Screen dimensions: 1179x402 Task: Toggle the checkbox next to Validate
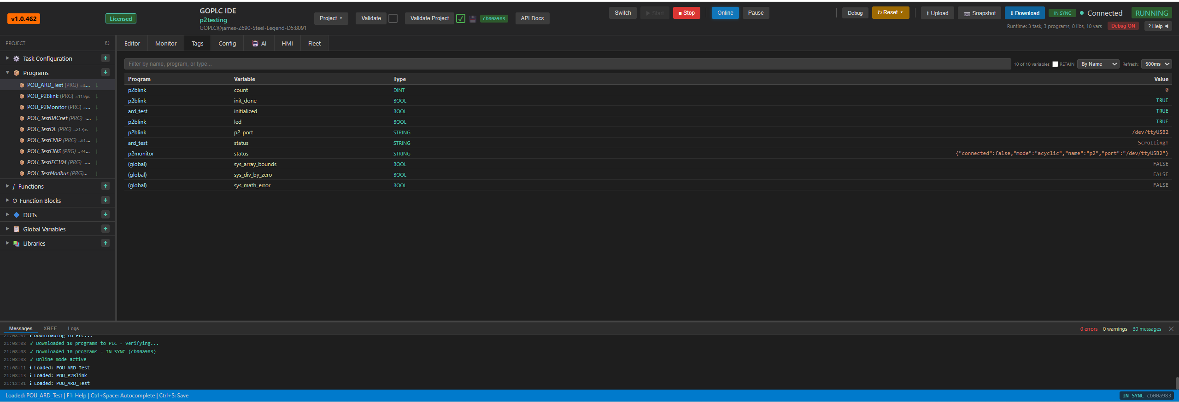click(393, 18)
